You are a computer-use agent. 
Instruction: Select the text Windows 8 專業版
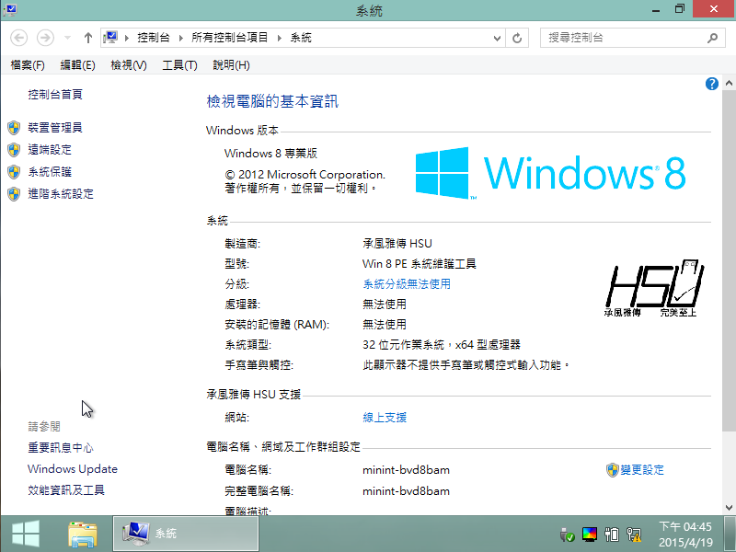pyautogui.click(x=270, y=153)
